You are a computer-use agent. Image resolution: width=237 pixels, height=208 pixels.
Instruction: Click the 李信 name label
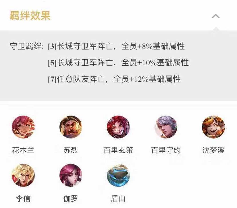click(23, 199)
